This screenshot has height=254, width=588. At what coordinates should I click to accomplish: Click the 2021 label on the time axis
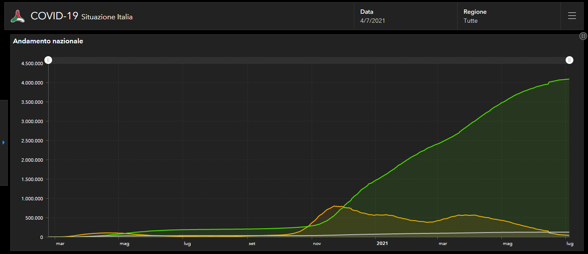point(382,244)
